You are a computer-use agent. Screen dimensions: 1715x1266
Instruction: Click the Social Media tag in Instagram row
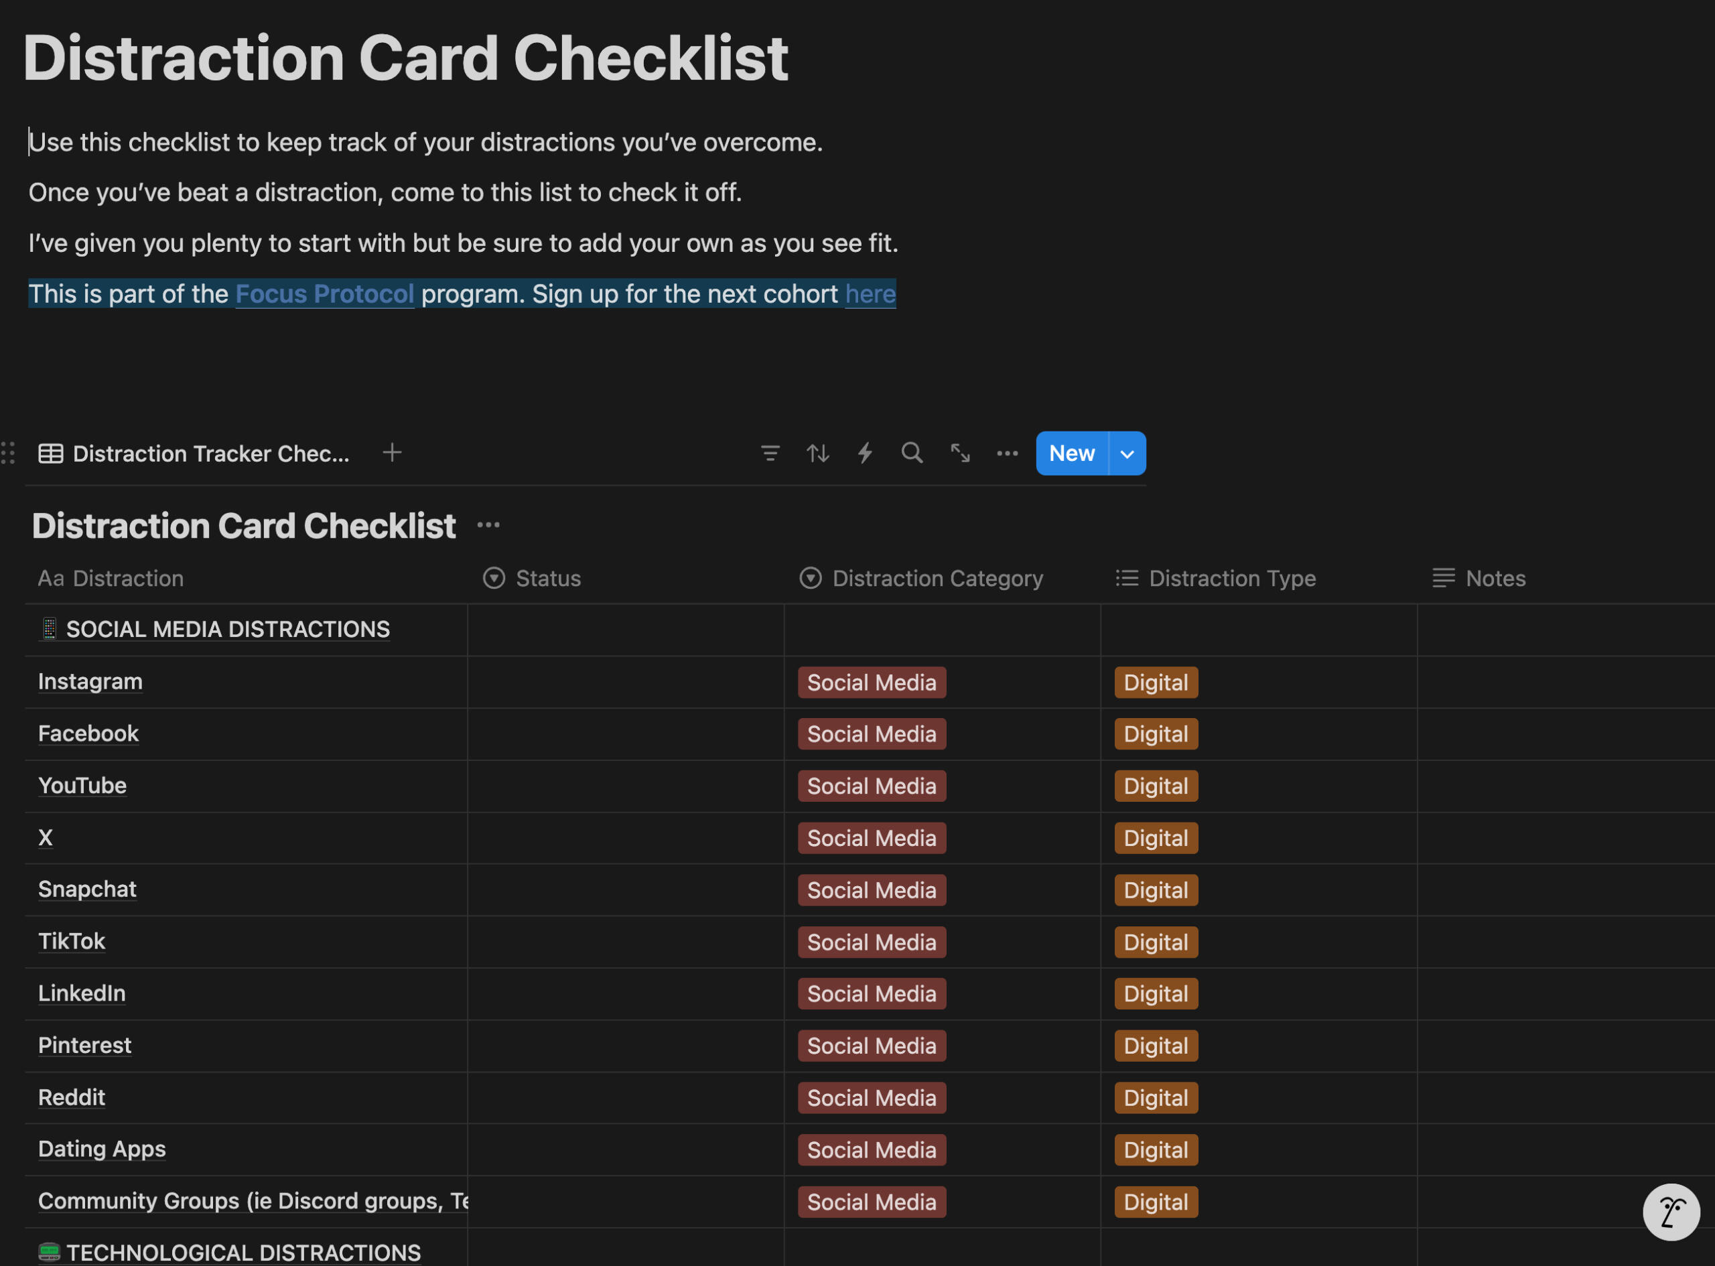click(x=872, y=683)
